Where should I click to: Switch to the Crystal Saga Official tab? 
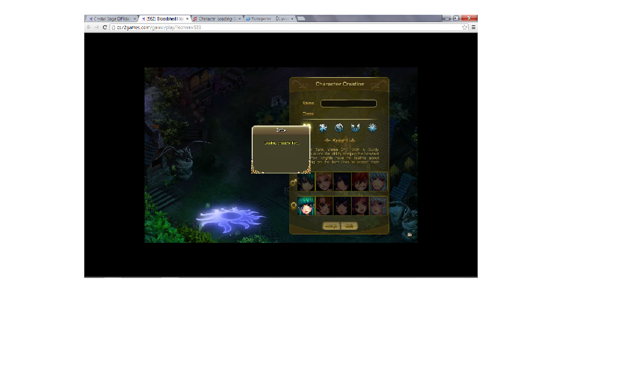tap(112, 19)
